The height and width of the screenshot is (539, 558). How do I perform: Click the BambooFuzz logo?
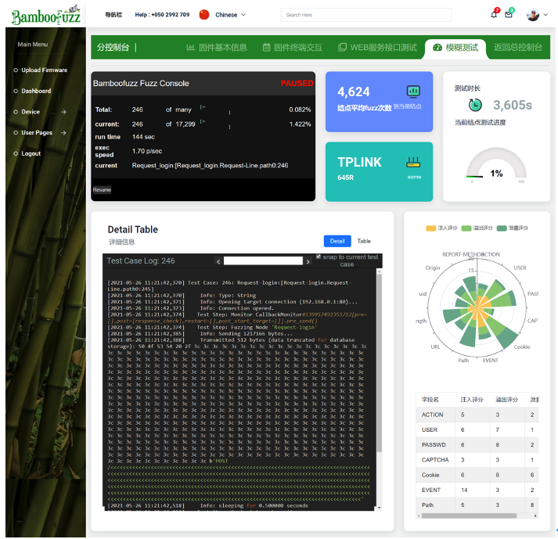pos(46,16)
